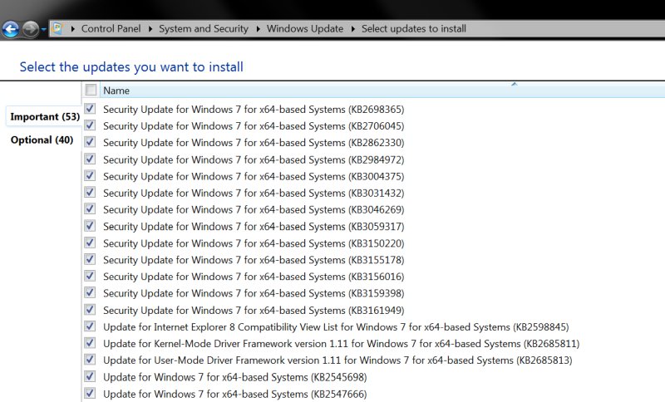Uncheck update KB3161949
The image size is (665, 402).
90,309
